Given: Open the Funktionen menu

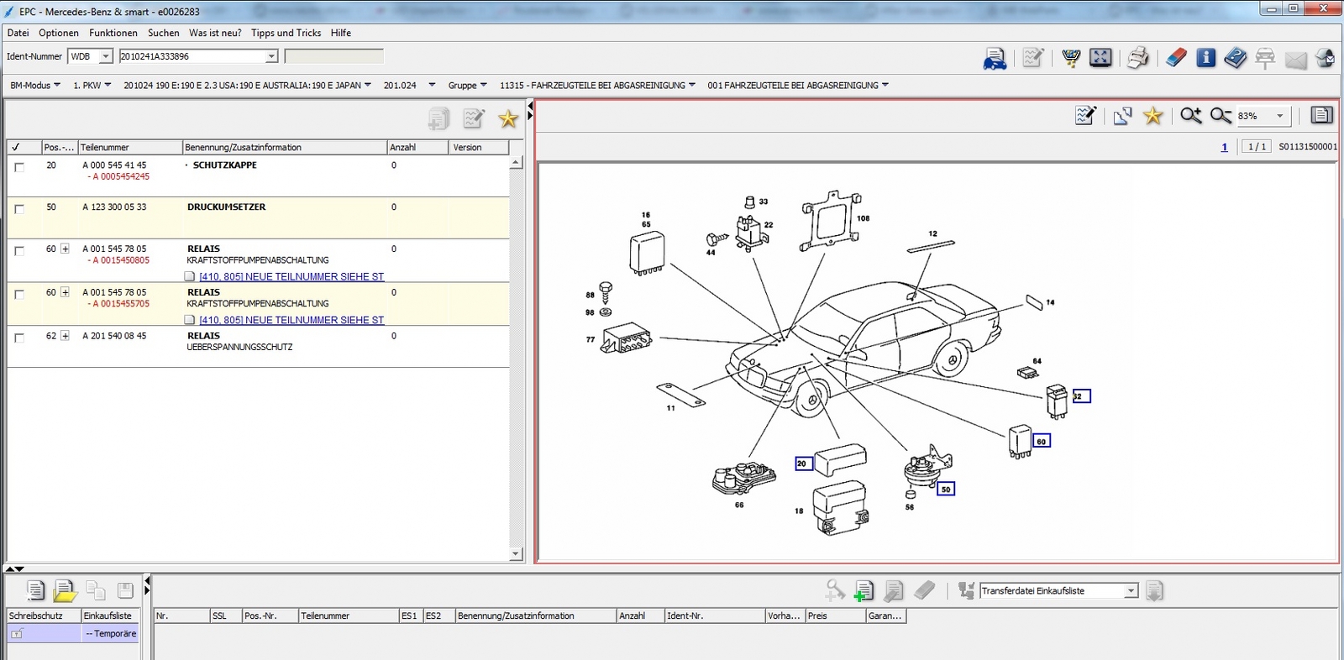Looking at the screenshot, I should (113, 33).
